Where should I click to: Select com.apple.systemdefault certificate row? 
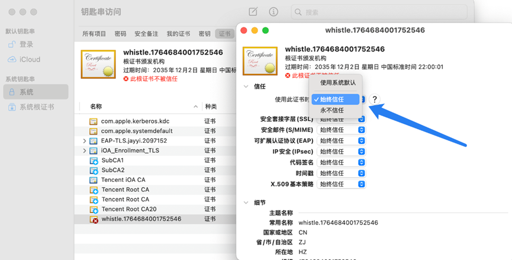pos(156,131)
